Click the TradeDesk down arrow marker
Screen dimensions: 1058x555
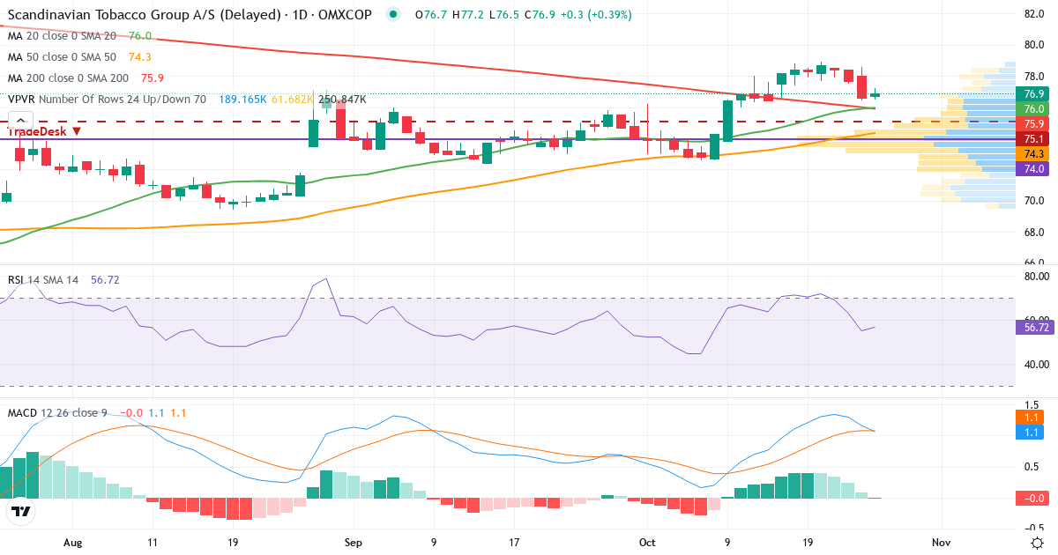coord(77,131)
